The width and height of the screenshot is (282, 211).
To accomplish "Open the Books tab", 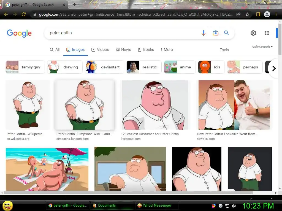I will coord(146,50).
